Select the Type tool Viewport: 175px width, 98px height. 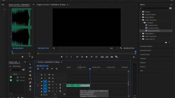pos(30,90)
